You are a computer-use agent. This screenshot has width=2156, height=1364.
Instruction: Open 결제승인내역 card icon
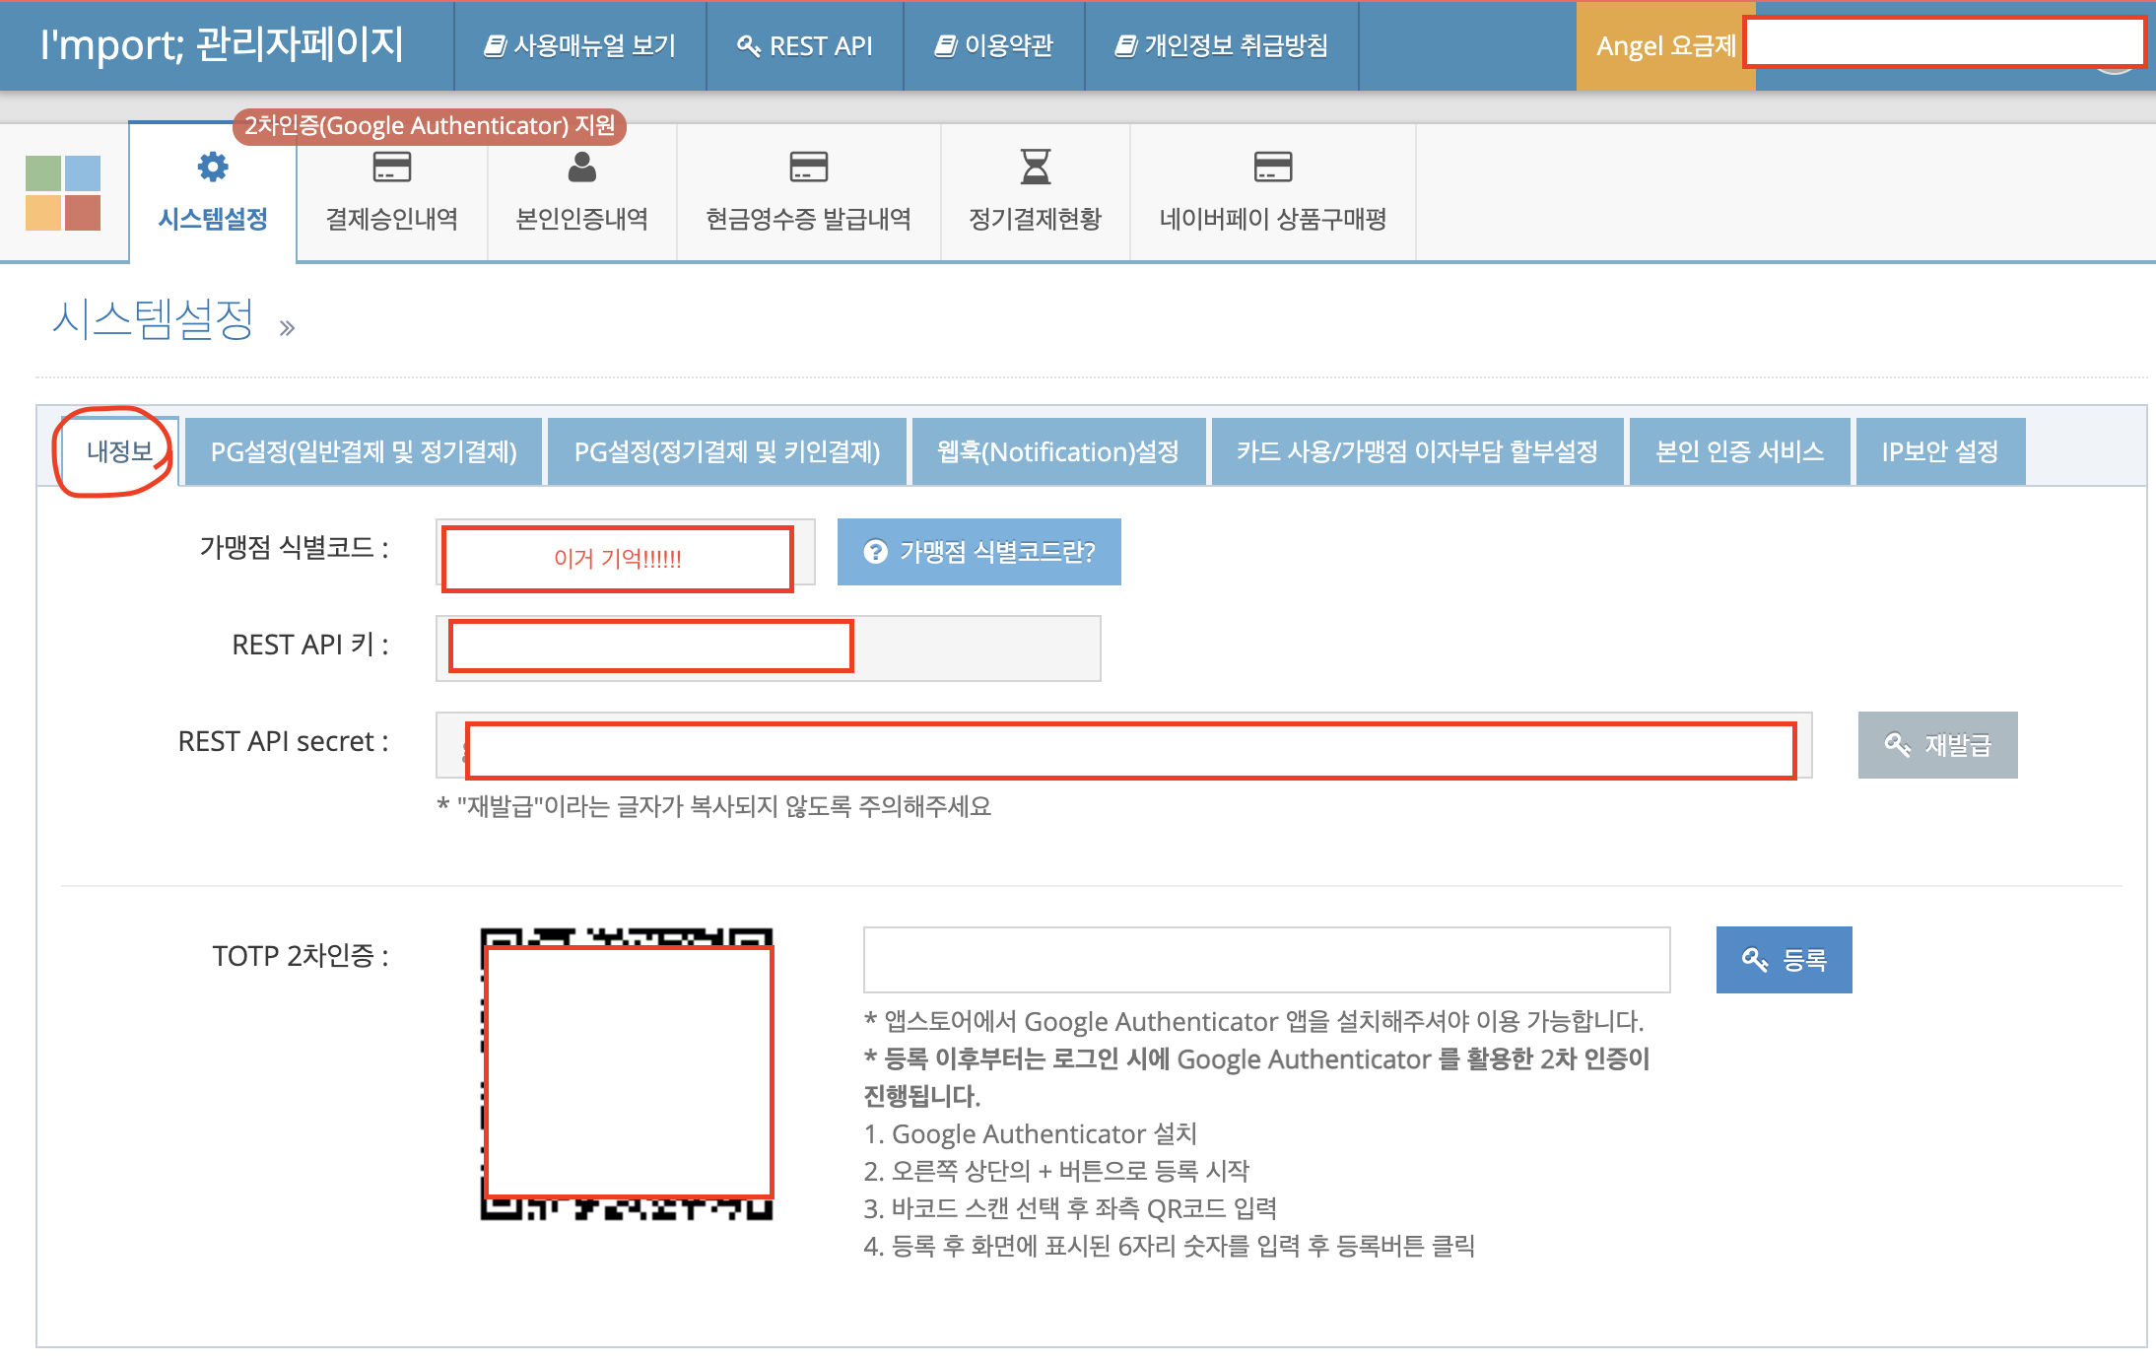point(391,167)
